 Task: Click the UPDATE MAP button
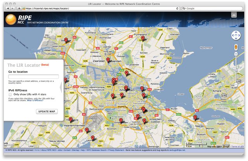point(47,111)
